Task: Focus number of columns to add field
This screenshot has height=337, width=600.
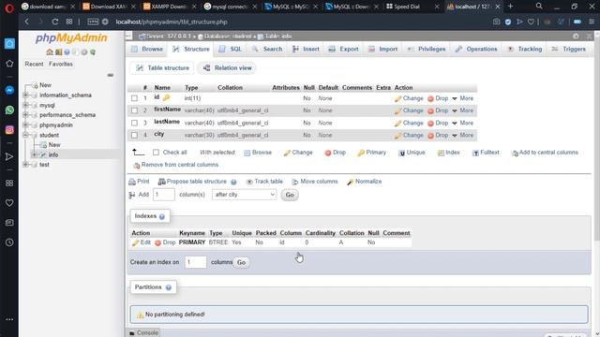Action: 164,195
